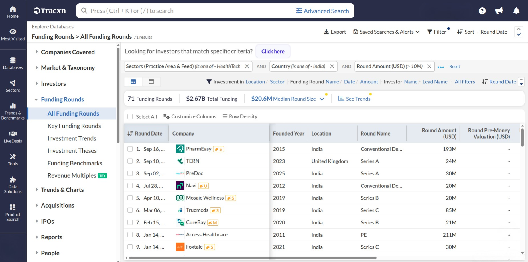This screenshot has height=262, width=528.
Task: Click Reset to clear all filters
Action: pos(454,66)
